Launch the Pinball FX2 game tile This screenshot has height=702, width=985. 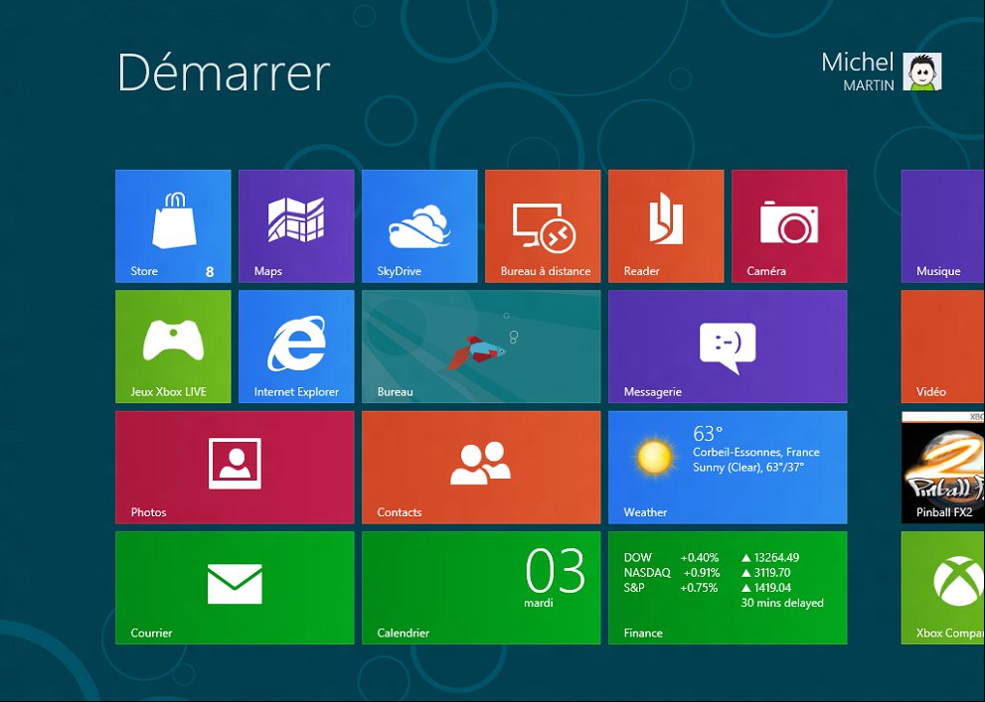point(943,468)
